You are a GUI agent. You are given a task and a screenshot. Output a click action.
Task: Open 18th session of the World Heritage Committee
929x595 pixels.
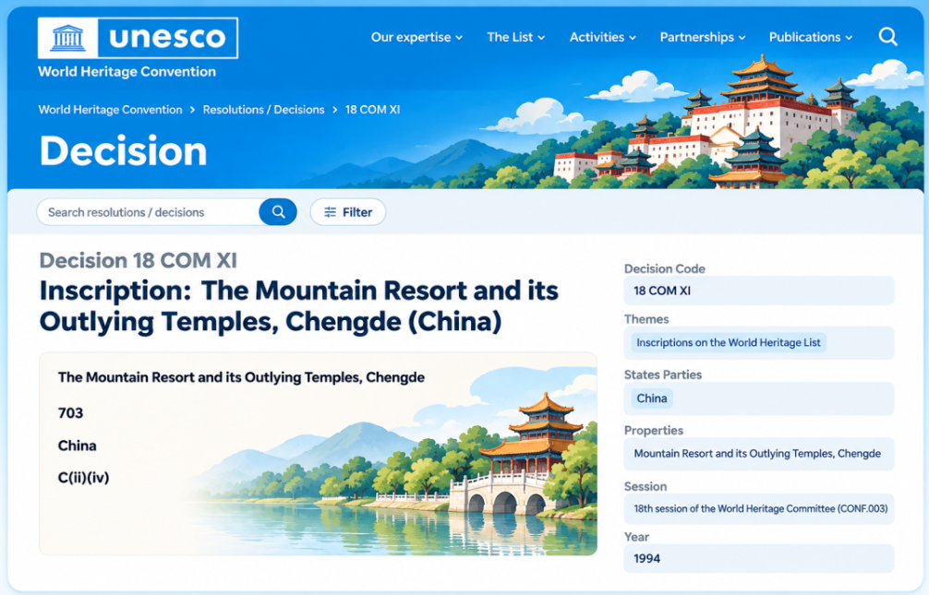(x=761, y=508)
